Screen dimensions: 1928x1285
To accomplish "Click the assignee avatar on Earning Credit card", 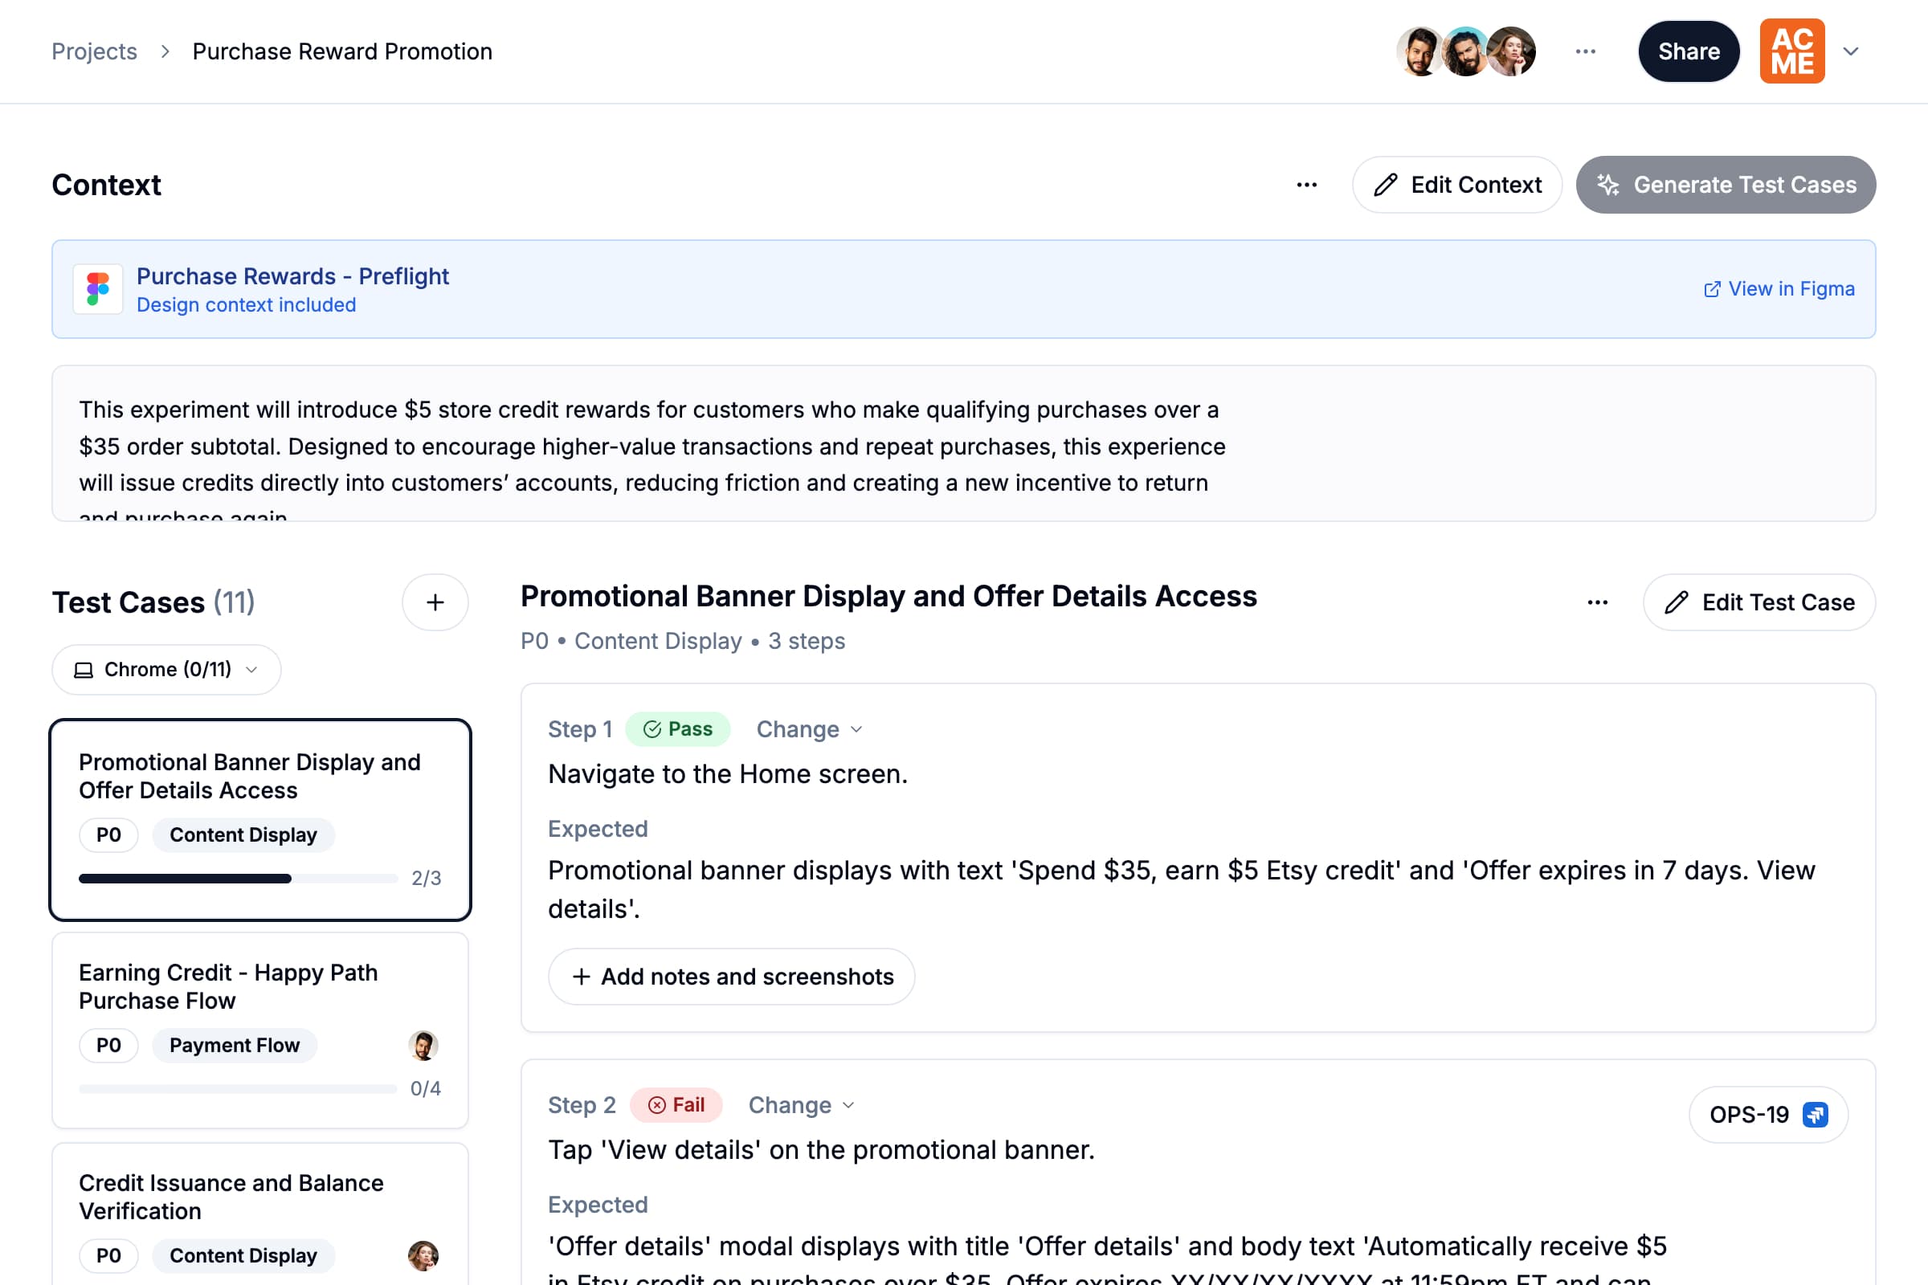I will coord(423,1045).
